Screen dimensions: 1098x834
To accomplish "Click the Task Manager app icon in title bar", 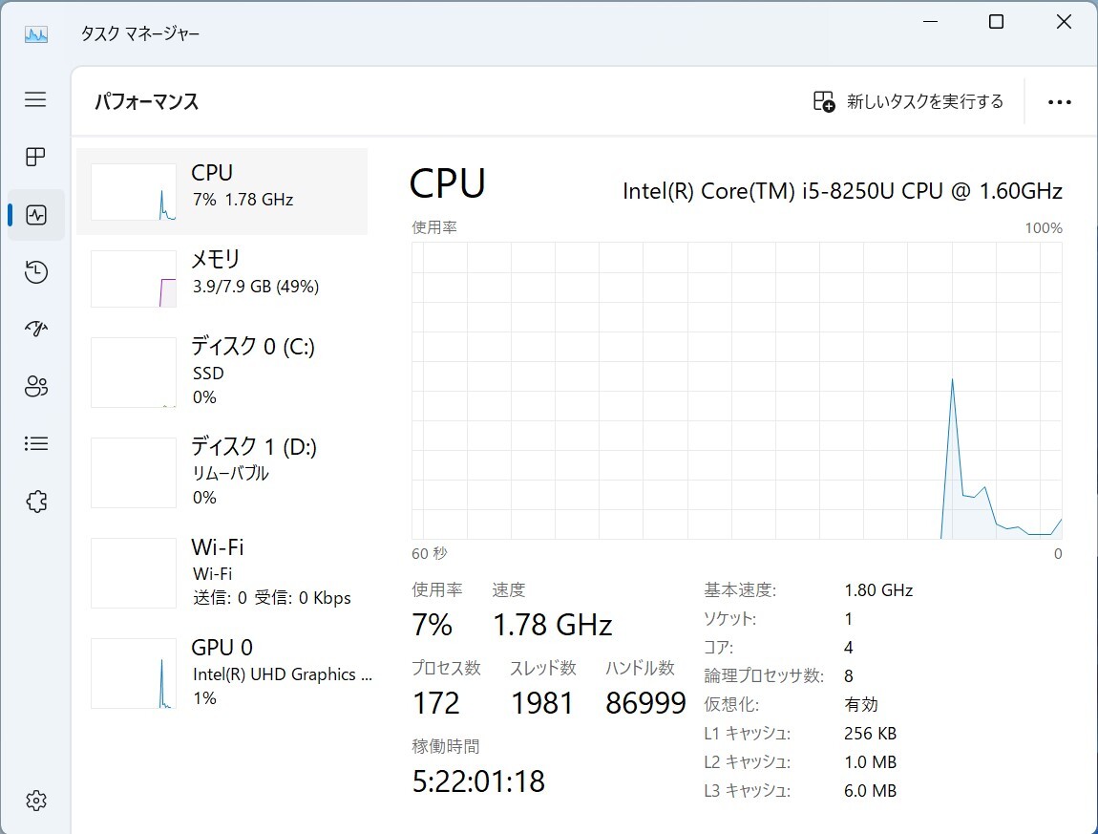I will (x=35, y=33).
